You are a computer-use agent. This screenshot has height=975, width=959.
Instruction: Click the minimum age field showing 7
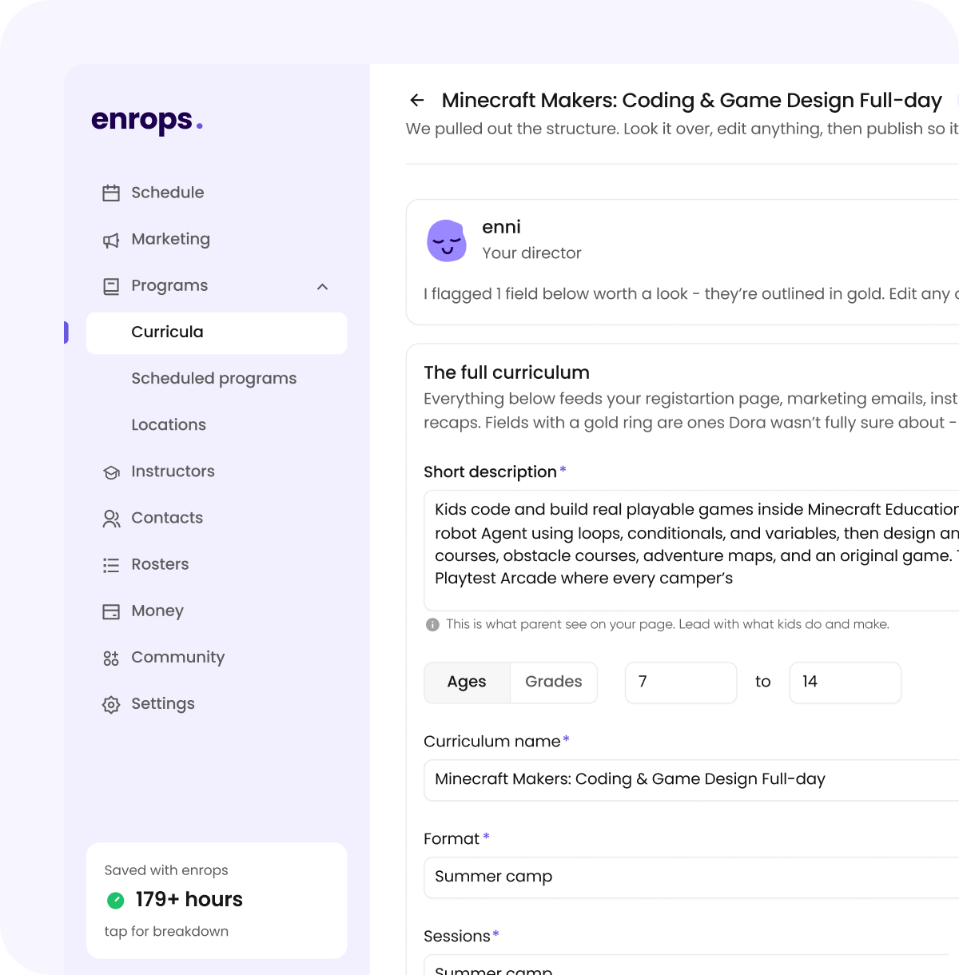[681, 682]
